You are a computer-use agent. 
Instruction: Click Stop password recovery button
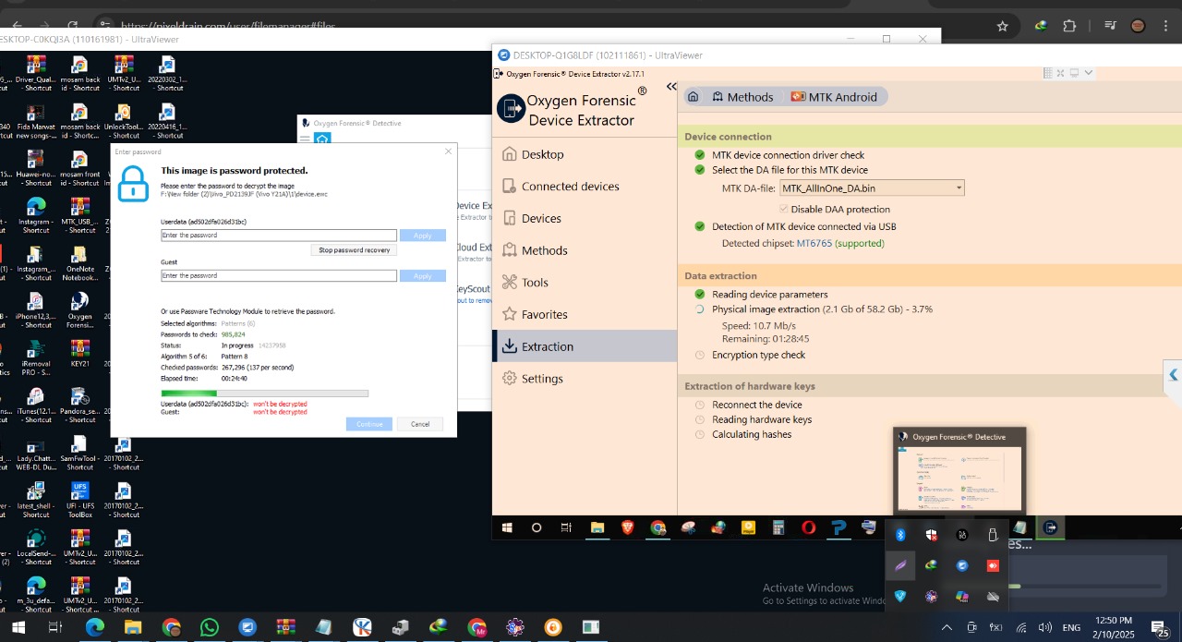(355, 250)
